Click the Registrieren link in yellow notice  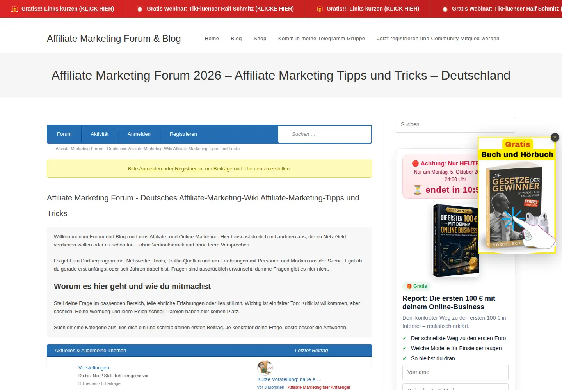189,169
